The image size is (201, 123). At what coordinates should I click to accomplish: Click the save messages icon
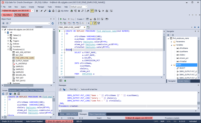tap(64, 89)
